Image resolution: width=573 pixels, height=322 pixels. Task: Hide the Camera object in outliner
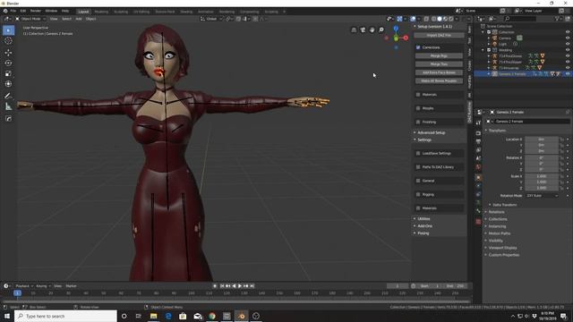pyautogui.click(x=568, y=38)
